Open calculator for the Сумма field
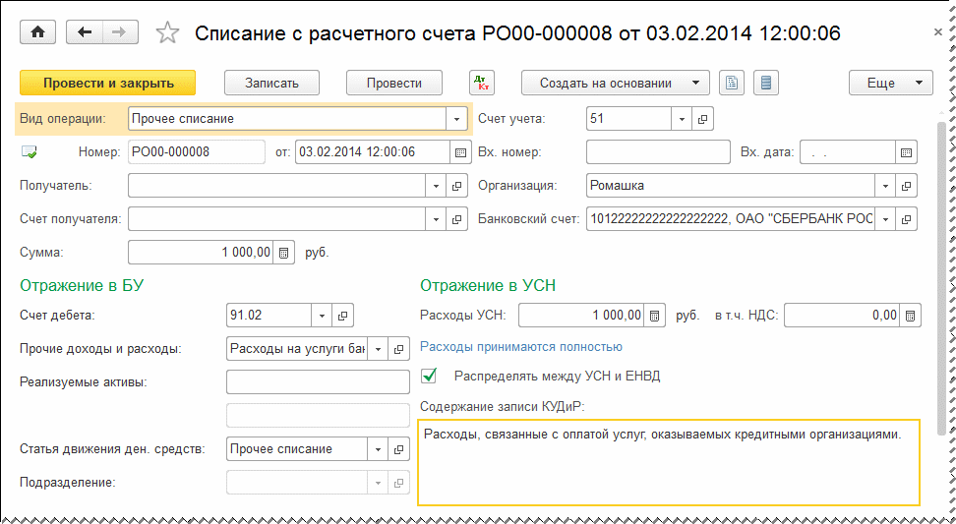956x524 pixels. click(x=284, y=253)
